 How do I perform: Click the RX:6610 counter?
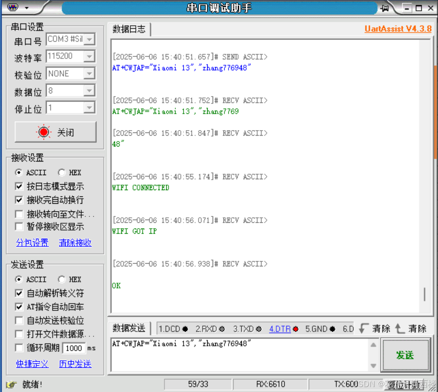point(270,384)
